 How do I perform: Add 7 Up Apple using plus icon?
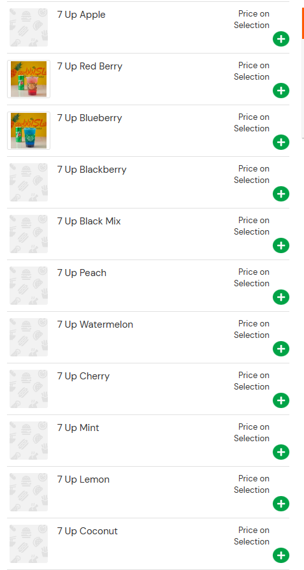[281, 39]
